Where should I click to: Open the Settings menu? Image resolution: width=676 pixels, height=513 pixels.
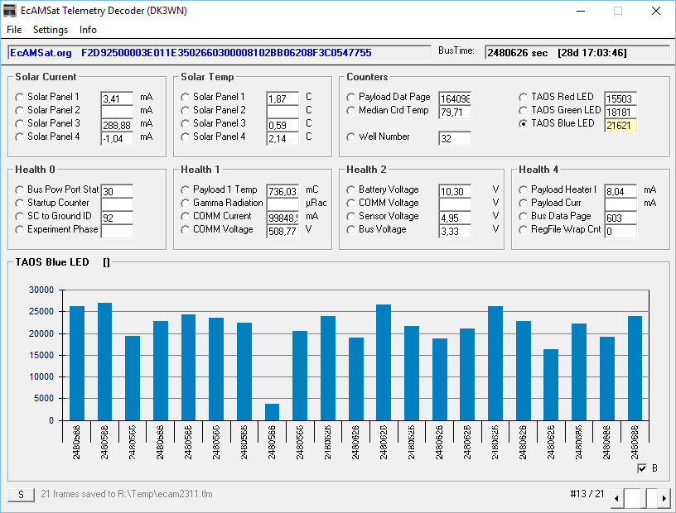point(51,30)
